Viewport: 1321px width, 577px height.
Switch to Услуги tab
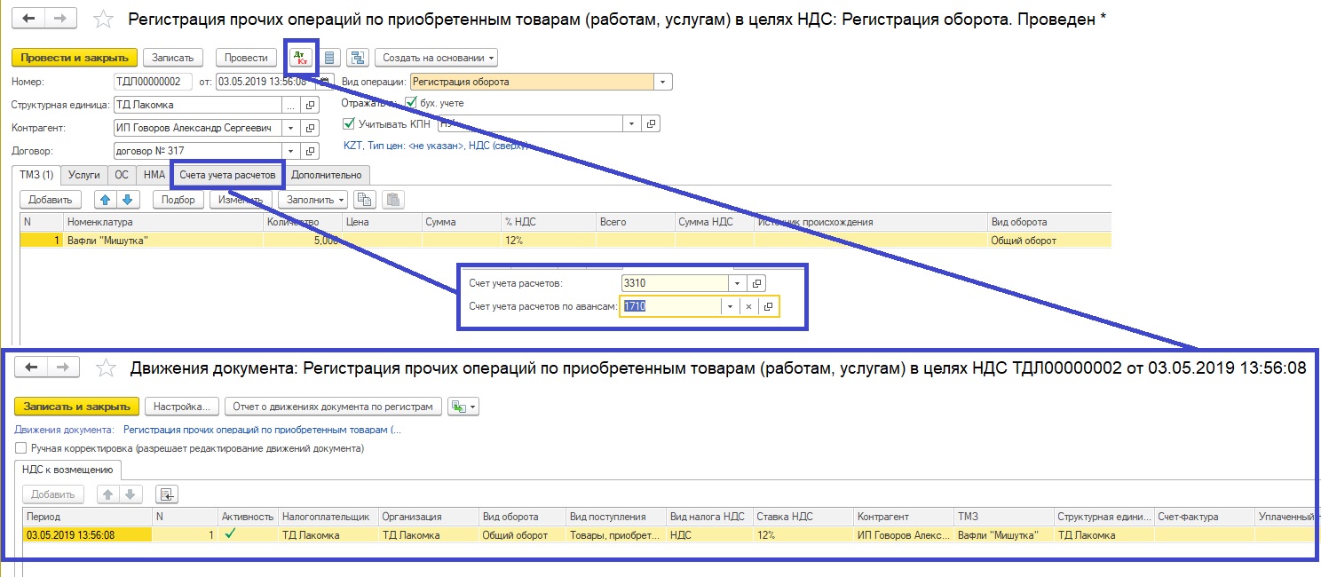84,176
